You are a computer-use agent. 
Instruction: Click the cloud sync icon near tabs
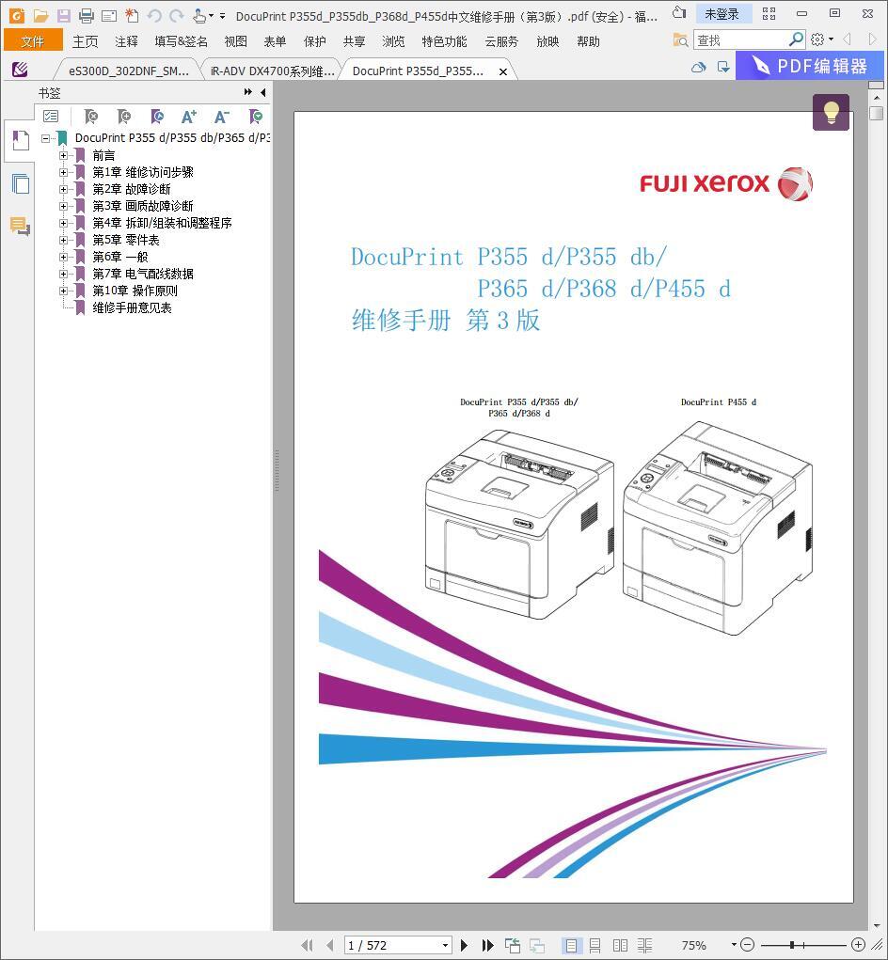tap(698, 68)
